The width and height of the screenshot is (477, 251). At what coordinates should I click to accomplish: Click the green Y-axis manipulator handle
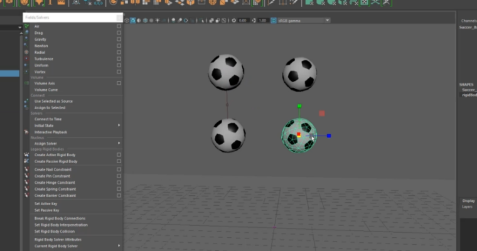tap(299, 106)
